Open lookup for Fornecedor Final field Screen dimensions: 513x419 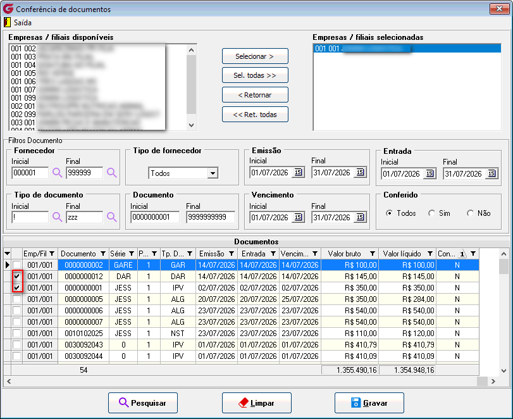click(111, 173)
